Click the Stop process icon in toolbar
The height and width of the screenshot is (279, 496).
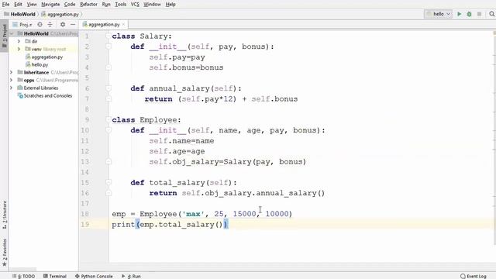pos(479,14)
